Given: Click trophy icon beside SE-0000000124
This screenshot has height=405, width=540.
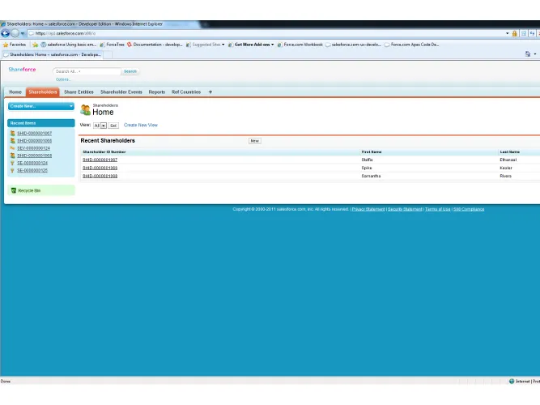Looking at the screenshot, I should tap(12, 163).
